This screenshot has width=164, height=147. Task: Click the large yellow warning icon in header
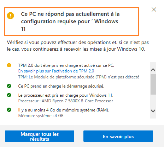(11, 15)
